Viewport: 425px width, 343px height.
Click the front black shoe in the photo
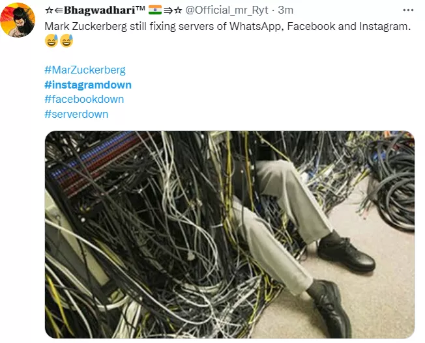coord(330,309)
